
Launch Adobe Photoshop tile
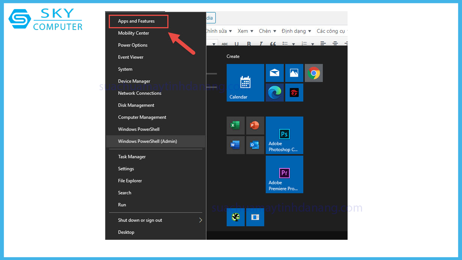[284, 135]
